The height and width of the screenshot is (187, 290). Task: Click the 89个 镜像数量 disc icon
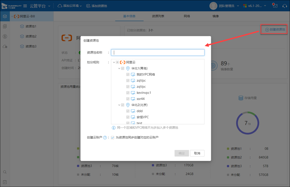click(214, 66)
